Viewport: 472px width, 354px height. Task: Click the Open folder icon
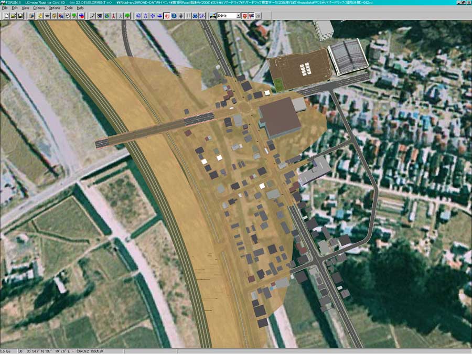point(13,16)
